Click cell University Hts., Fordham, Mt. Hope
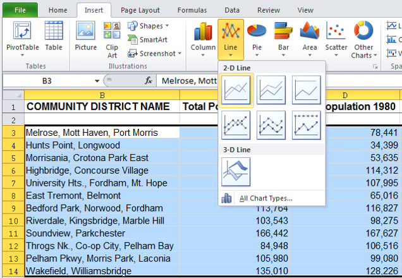The width and height of the screenshot is (402, 278). (102, 183)
